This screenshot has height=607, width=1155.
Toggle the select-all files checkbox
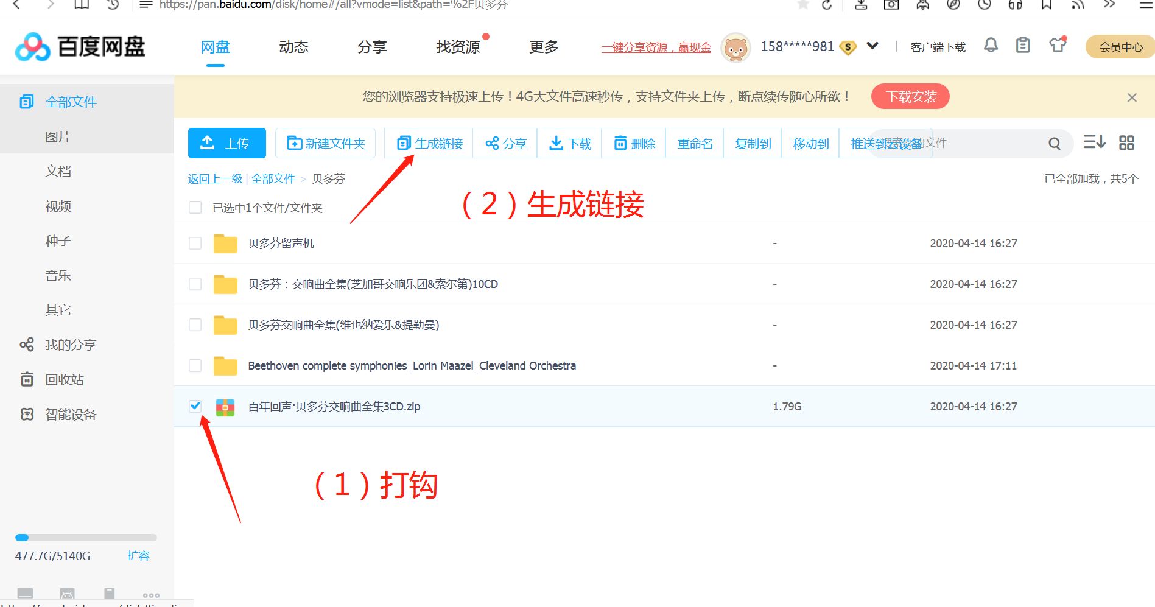click(195, 208)
